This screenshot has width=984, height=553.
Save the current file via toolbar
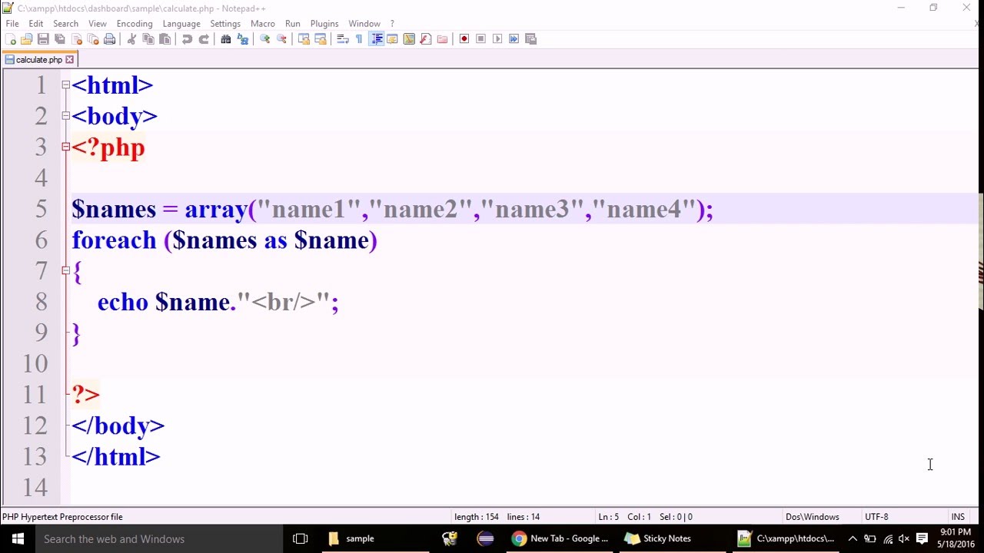tap(43, 39)
